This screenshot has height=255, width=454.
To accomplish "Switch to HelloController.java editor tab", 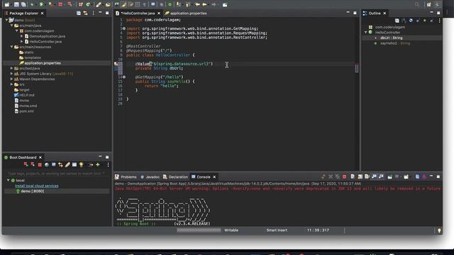I will (138, 13).
